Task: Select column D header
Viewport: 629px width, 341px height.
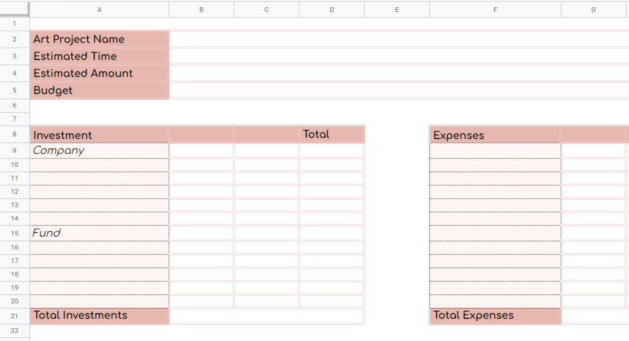Action: [x=332, y=9]
